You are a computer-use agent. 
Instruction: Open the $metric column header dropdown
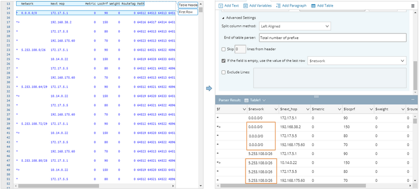(340, 109)
